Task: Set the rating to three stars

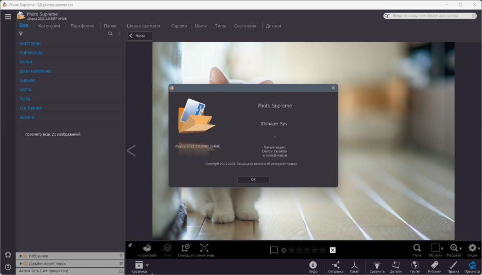Action: coord(307,250)
